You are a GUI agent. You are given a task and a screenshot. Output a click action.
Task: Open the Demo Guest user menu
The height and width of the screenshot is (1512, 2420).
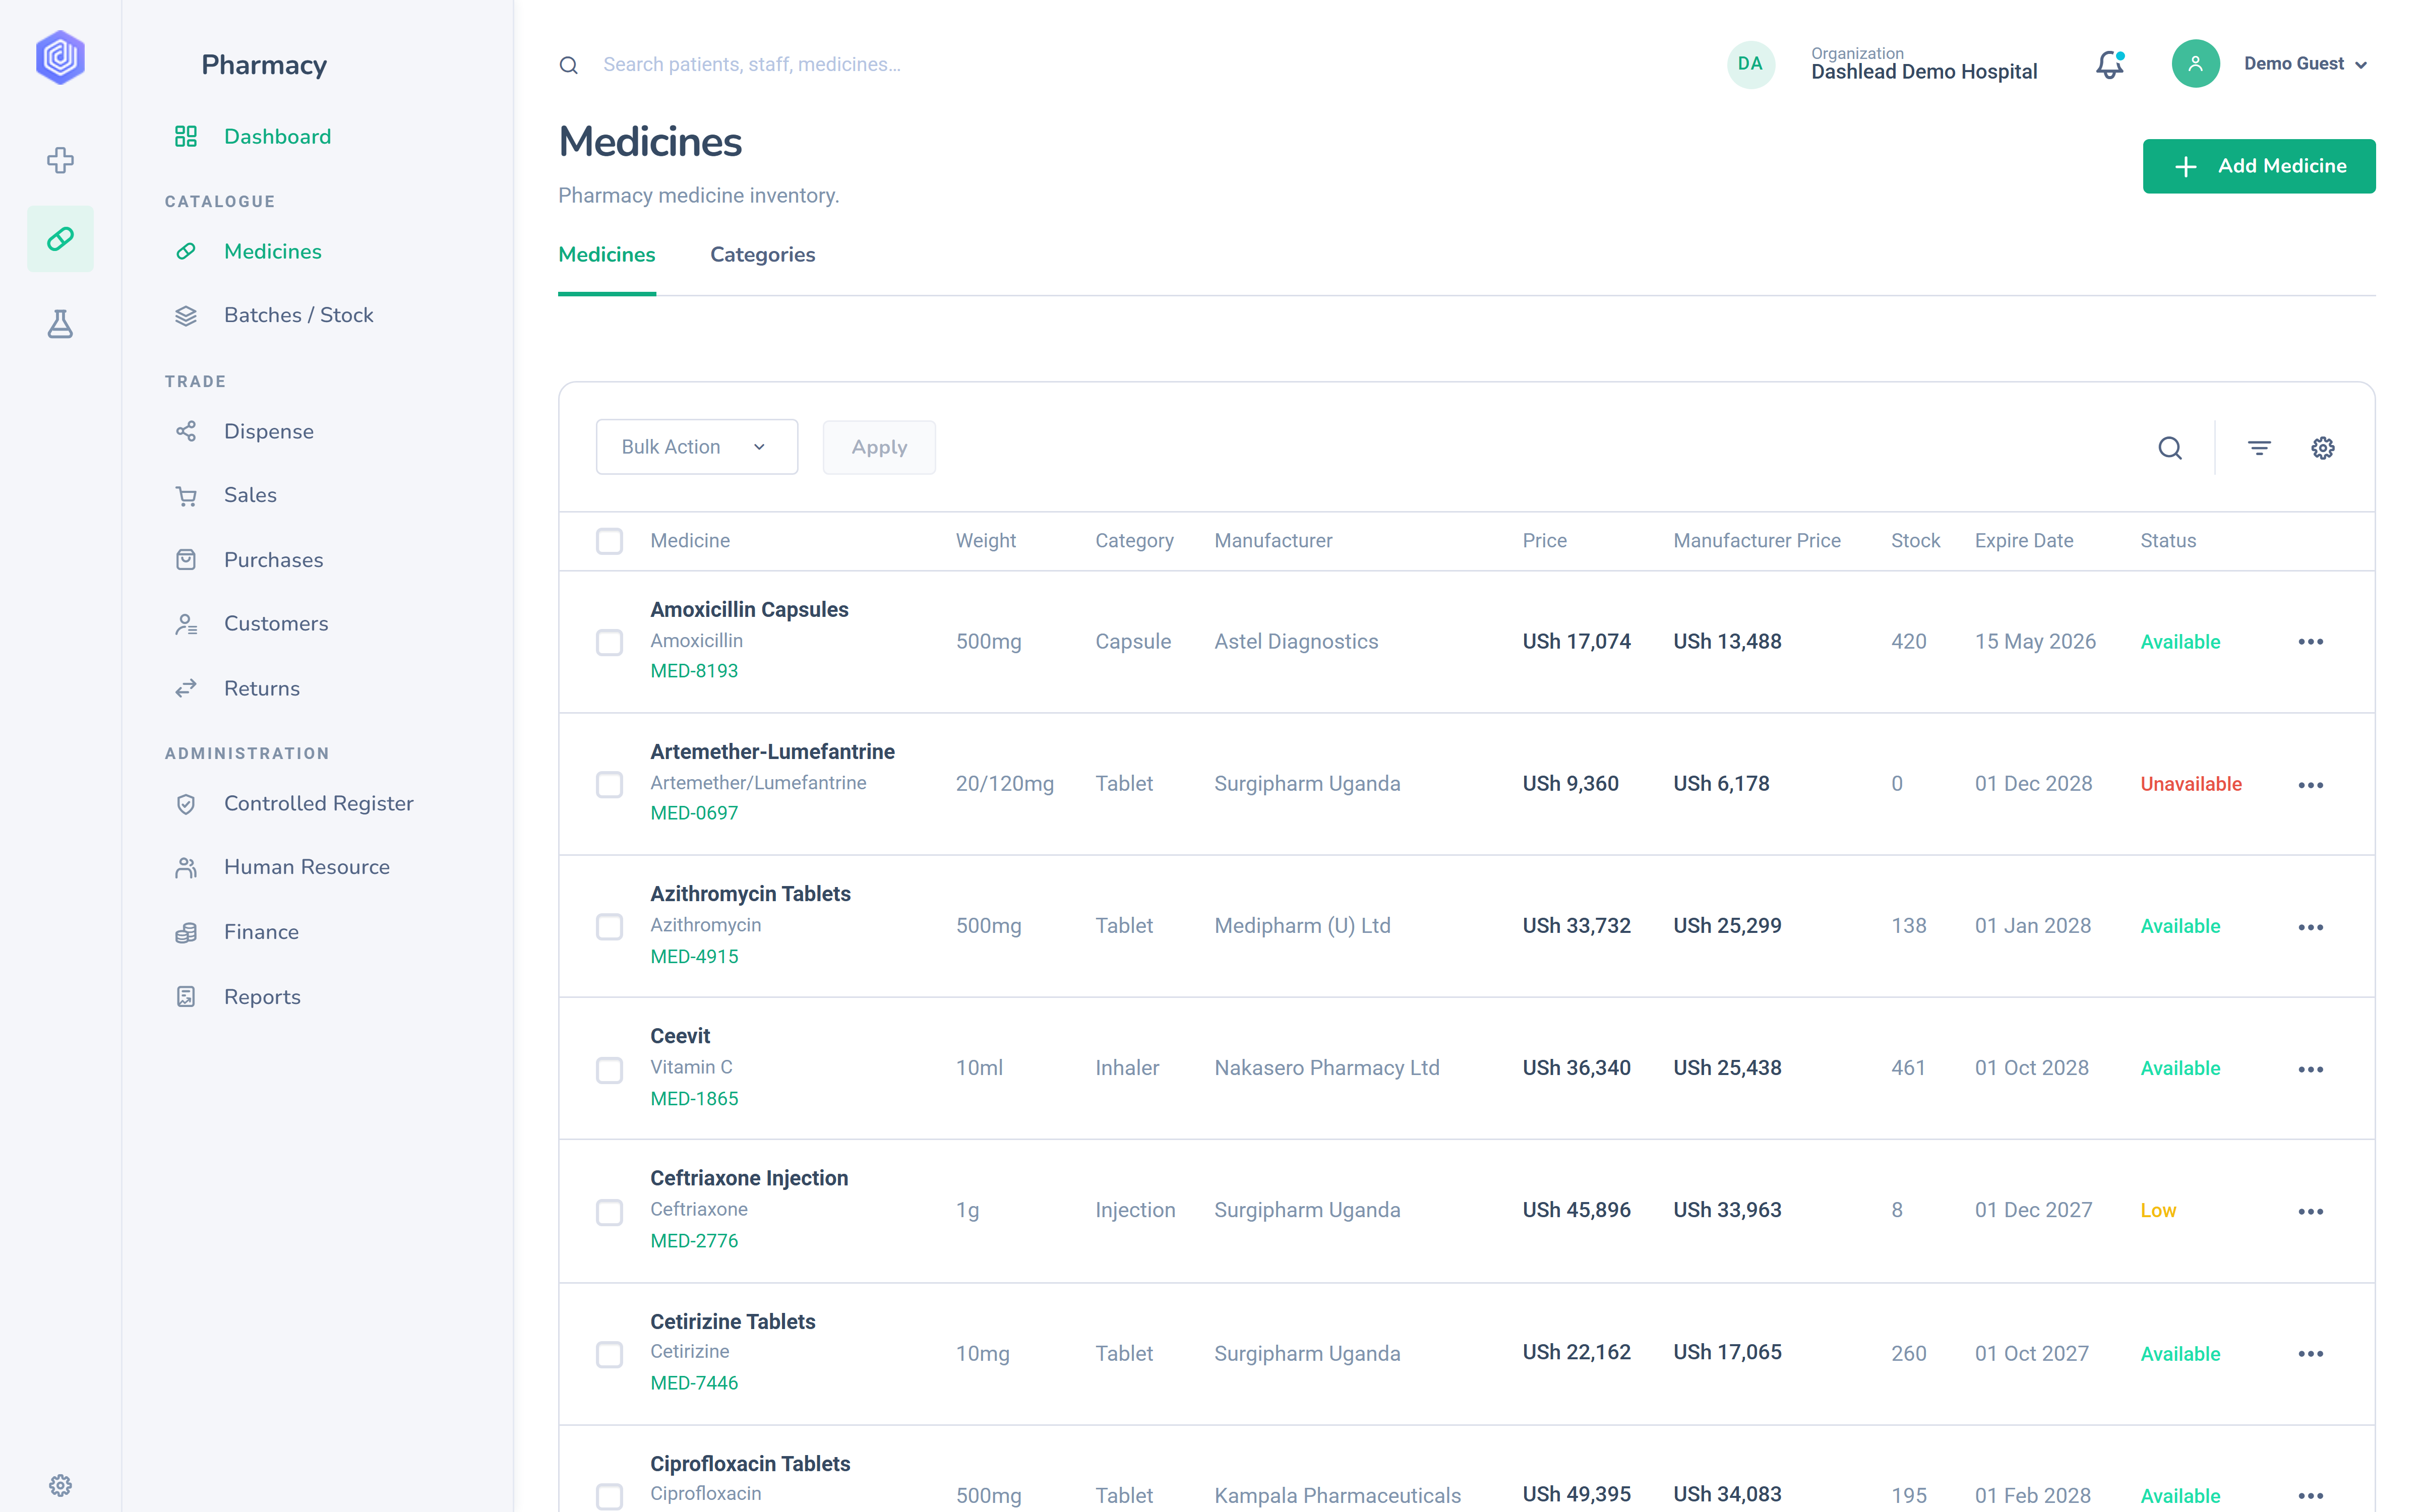(2306, 64)
